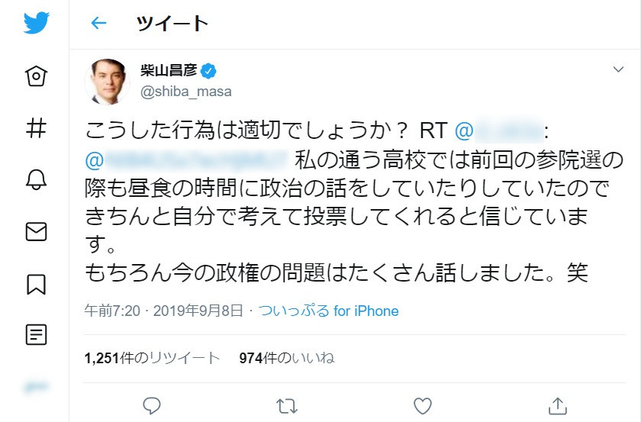
Task: Open Bookmarks icon in sidebar
Action: point(36,283)
